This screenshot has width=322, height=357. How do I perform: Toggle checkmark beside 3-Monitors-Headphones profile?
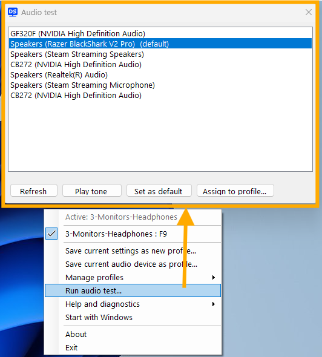(x=51, y=234)
